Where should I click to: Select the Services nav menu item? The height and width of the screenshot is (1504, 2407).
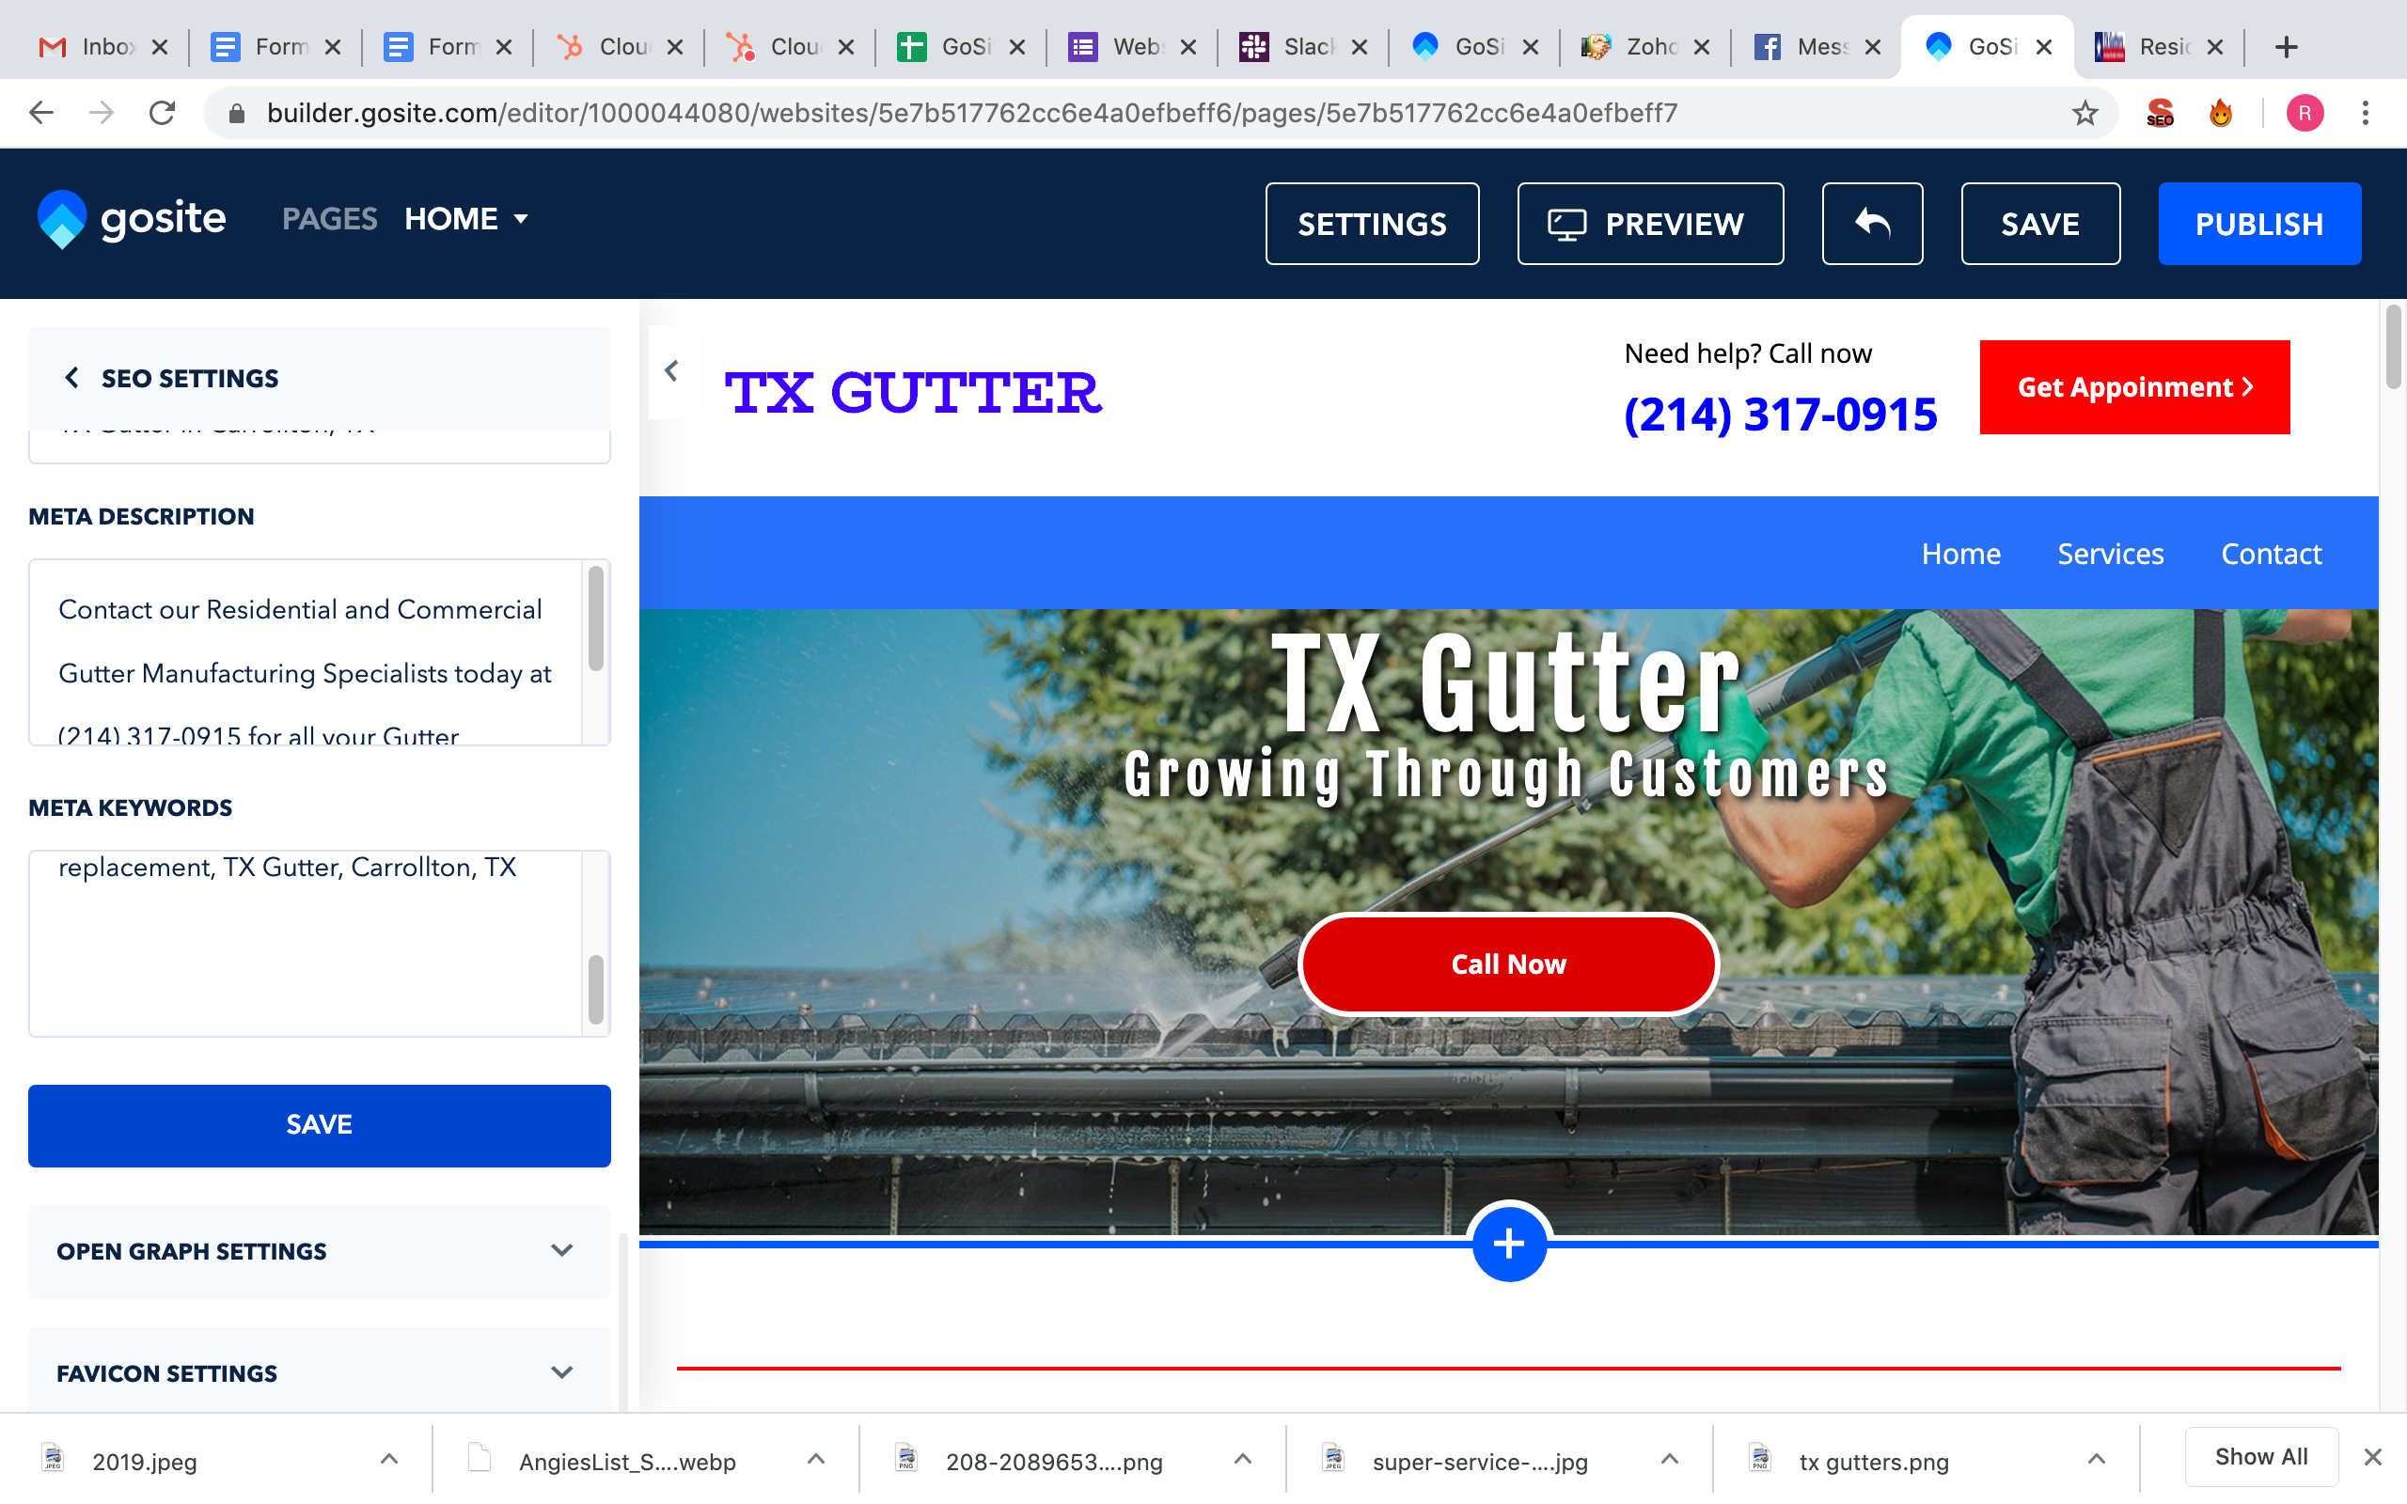click(x=2110, y=554)
